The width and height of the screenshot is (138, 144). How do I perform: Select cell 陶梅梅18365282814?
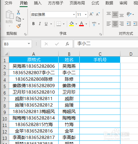tap(34, 118)
